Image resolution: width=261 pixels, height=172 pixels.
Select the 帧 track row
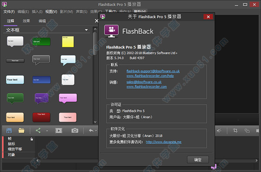coord(19,139)
